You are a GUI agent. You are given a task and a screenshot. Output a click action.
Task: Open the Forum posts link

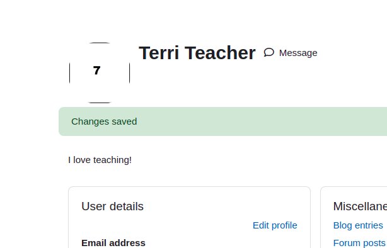359,243
